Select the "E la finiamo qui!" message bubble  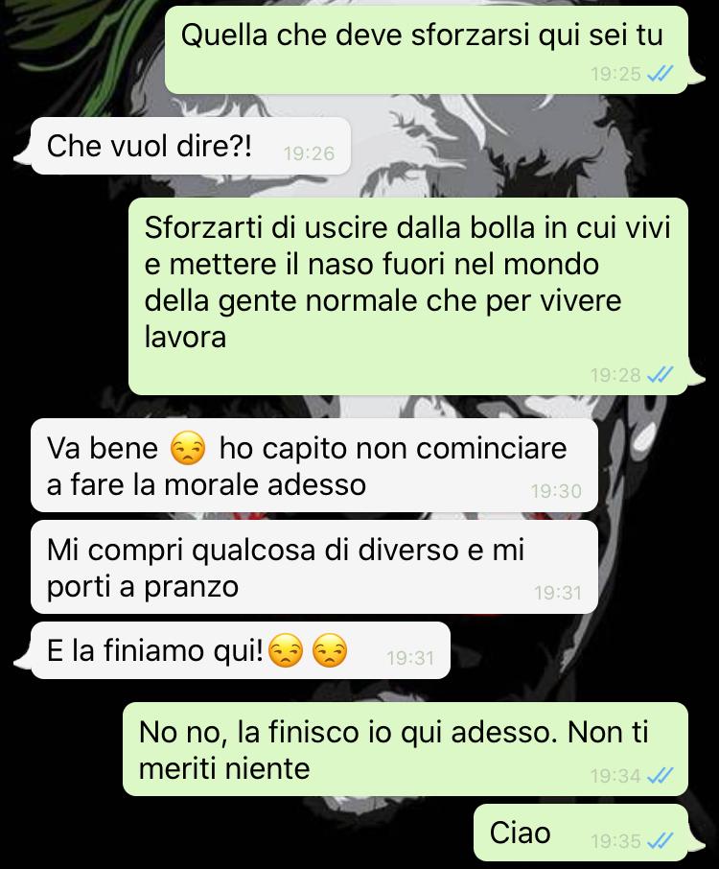(240, 650)
